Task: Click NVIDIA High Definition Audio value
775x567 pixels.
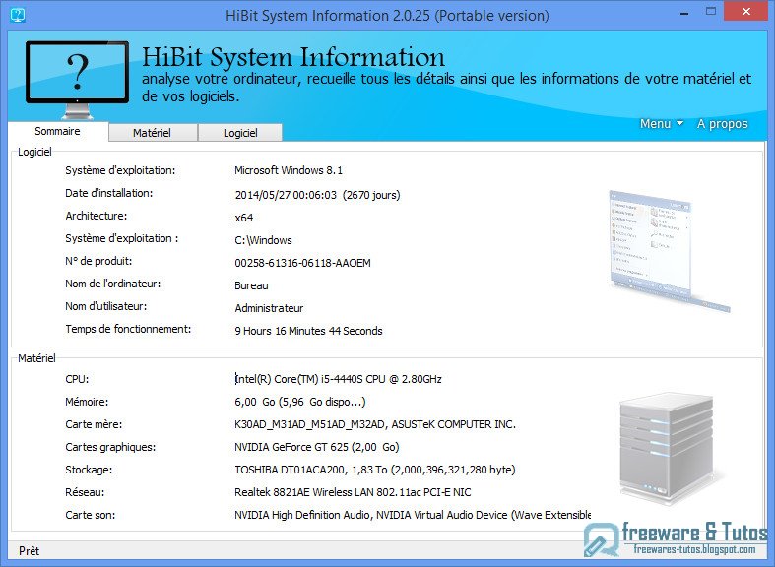Action: pos(413,515)
